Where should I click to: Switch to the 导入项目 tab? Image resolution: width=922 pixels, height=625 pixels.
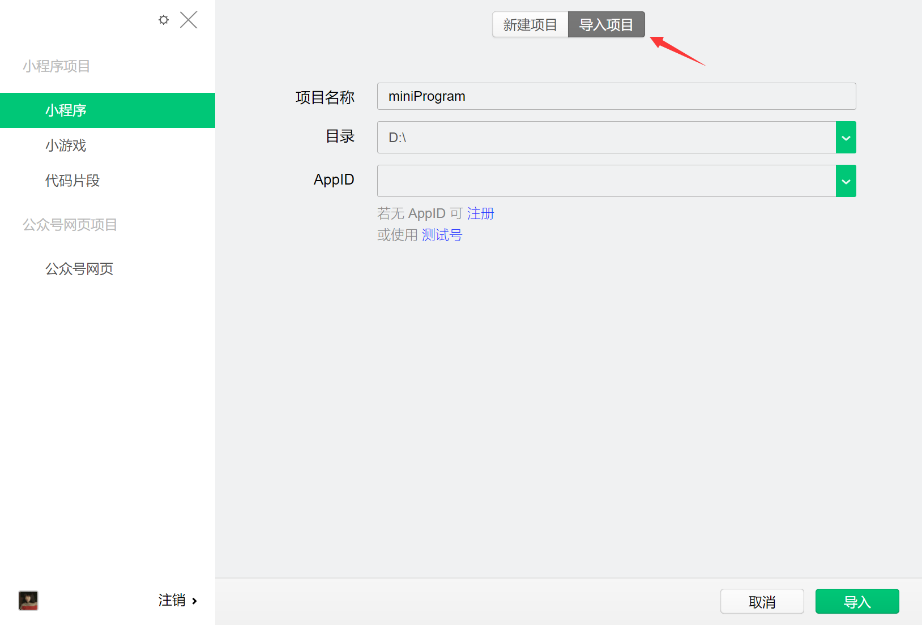[606, 24]
